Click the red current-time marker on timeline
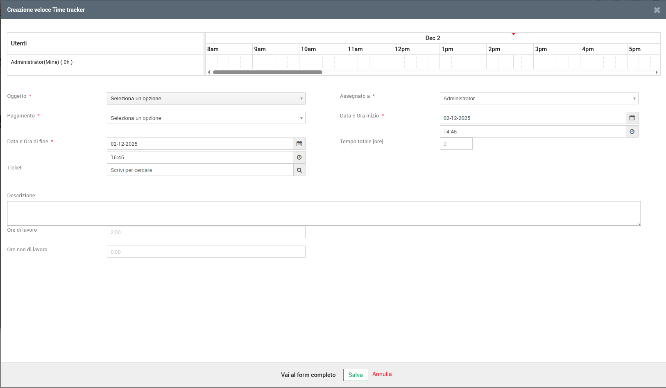Screen dimensions: 666x388 [x=514, y=62]
